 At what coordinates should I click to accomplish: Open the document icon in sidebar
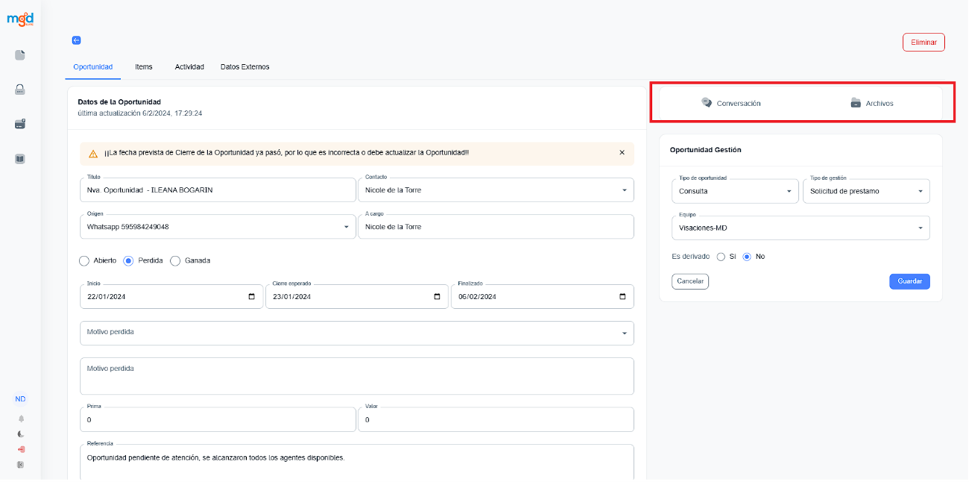tap(20, 55)
